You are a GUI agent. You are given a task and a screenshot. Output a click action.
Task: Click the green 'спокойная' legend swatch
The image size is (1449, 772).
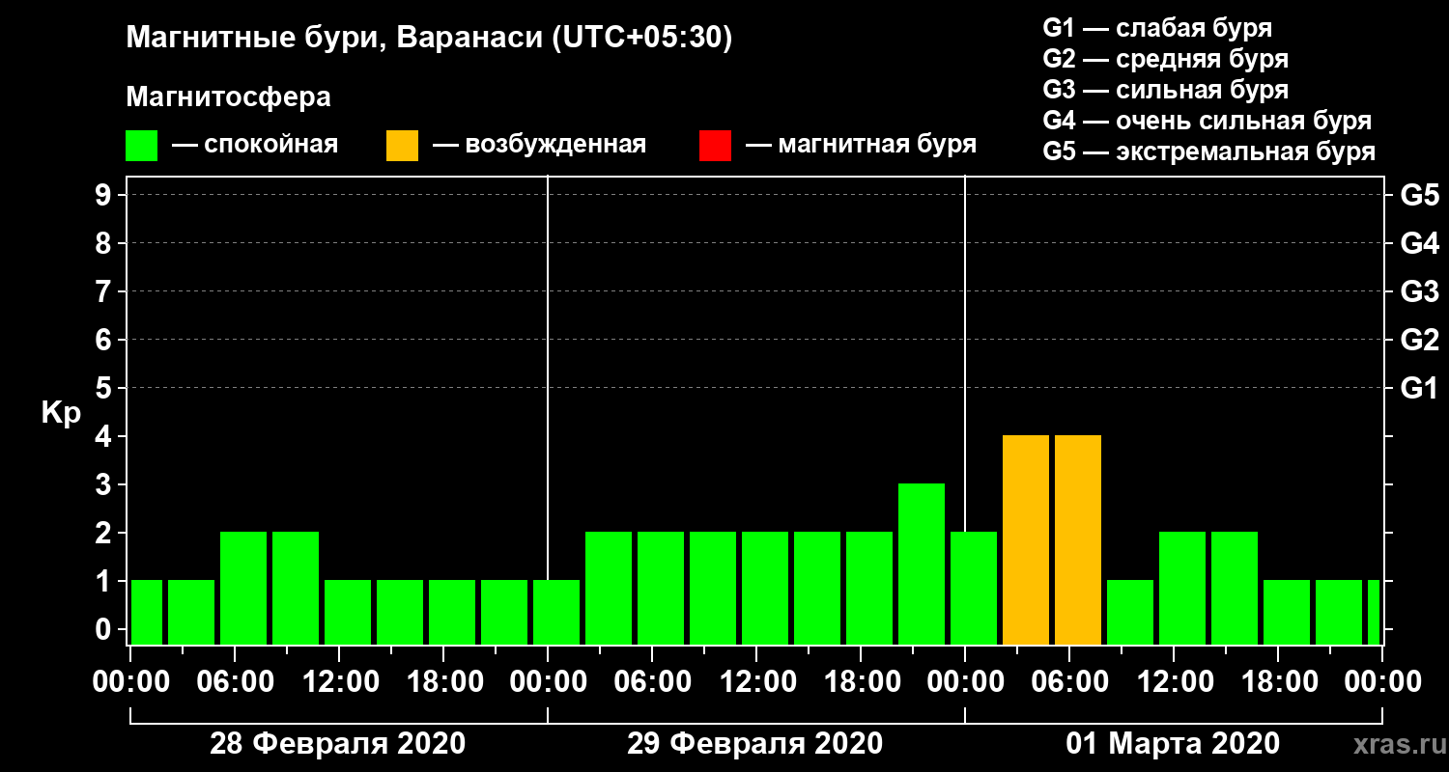[141, 146]
